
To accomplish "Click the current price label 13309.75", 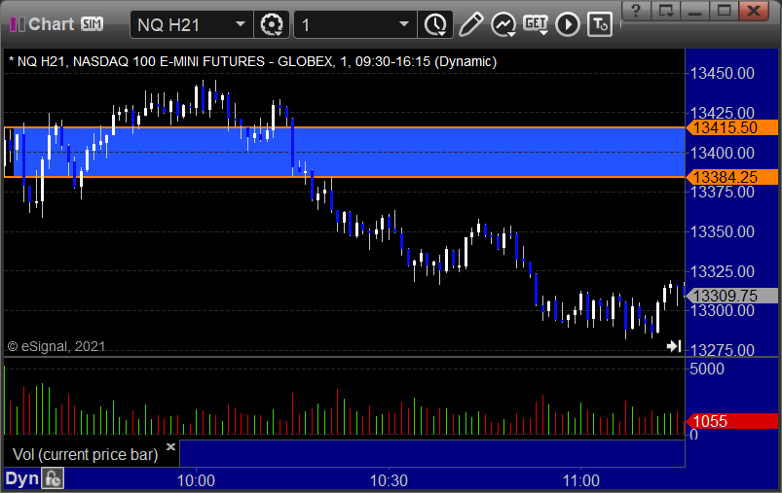I will coord(732,296).
